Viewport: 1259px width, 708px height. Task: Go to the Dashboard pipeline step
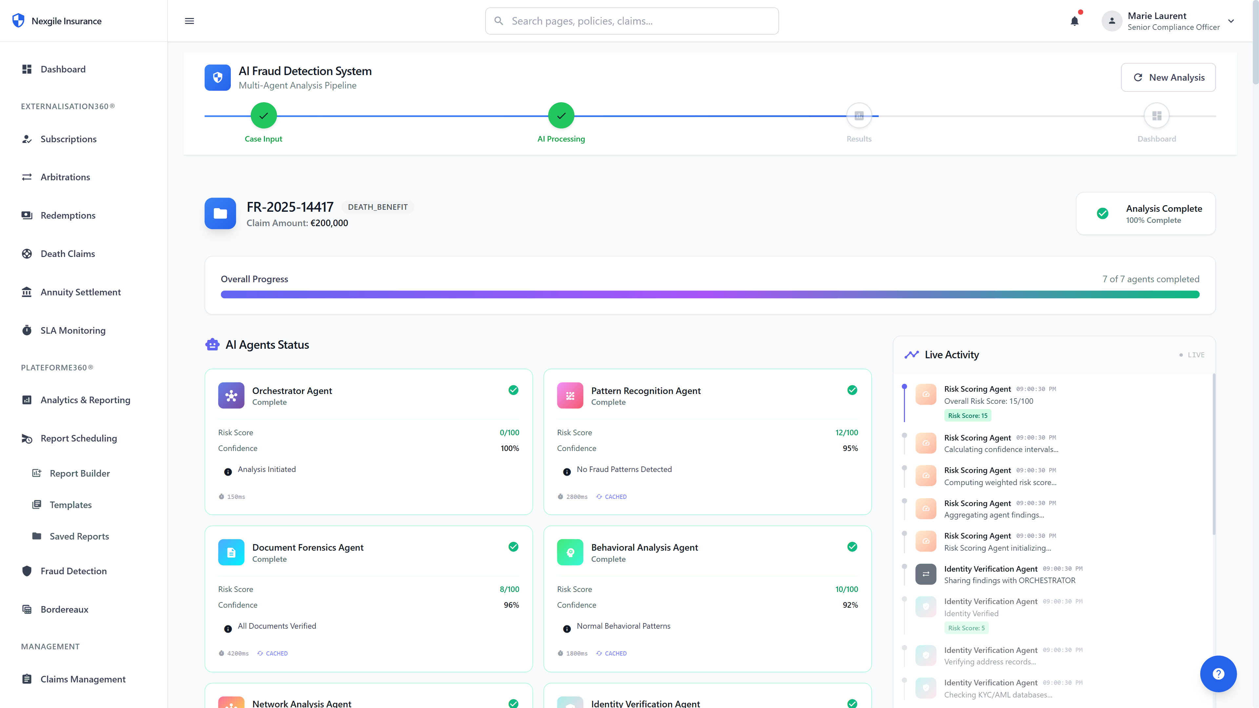point(1157,115)
